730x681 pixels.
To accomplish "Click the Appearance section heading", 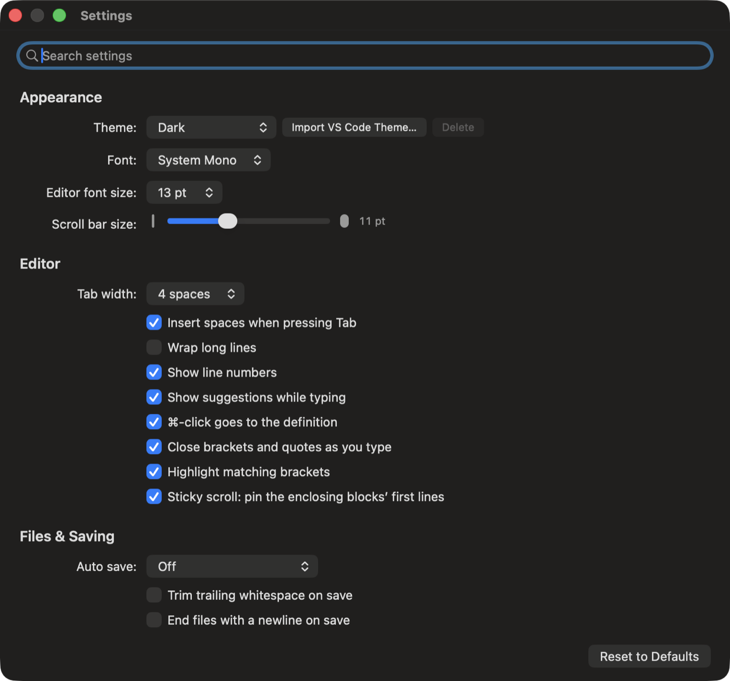I will pyautogui.click(x=61, y=98).
